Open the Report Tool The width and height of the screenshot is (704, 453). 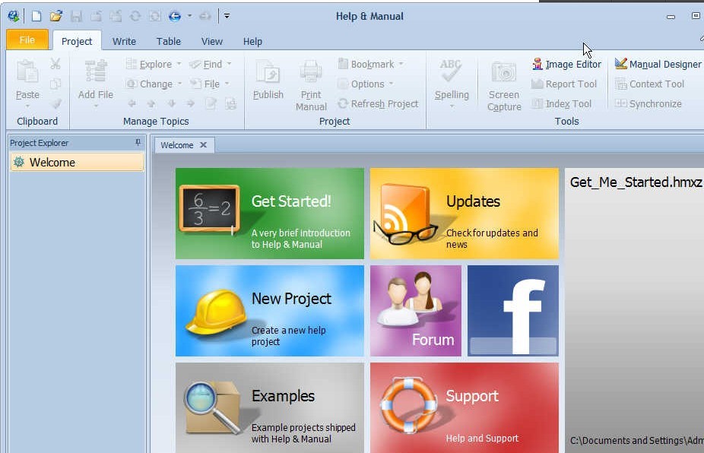[564, 84]
